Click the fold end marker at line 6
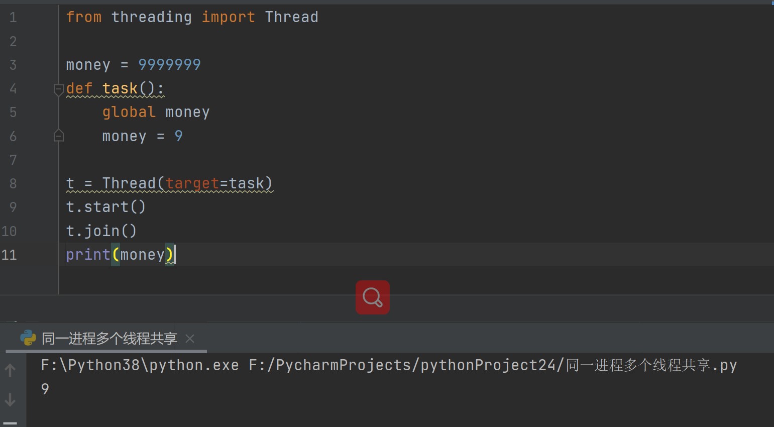This screenshot has width=774, height=427. (59, 136)
